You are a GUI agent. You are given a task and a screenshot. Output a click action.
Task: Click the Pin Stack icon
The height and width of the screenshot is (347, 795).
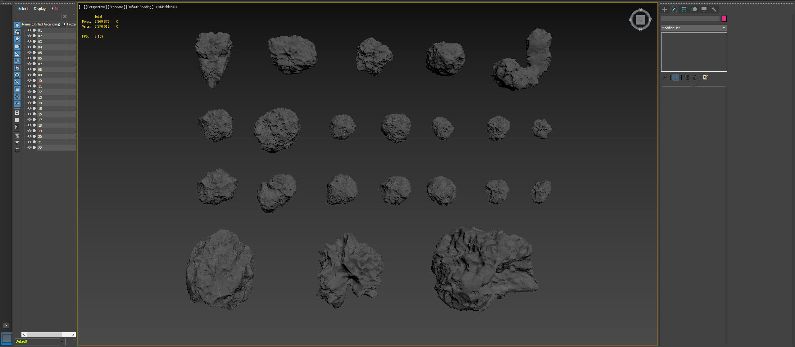pyautogui.click(x=665, y=77)
